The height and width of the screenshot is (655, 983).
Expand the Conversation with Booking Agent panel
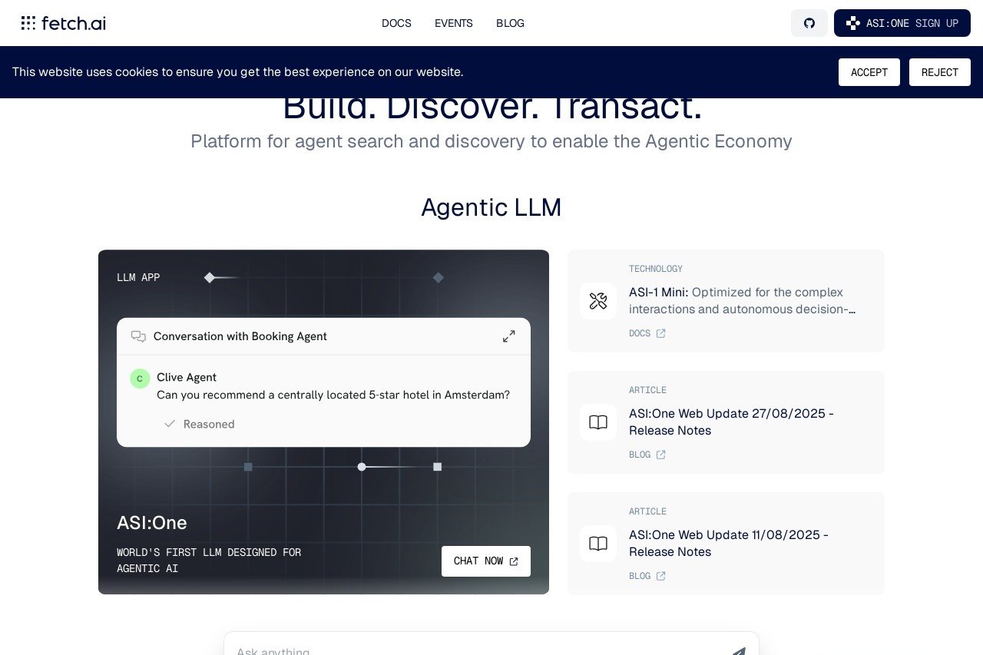[509, 336]
